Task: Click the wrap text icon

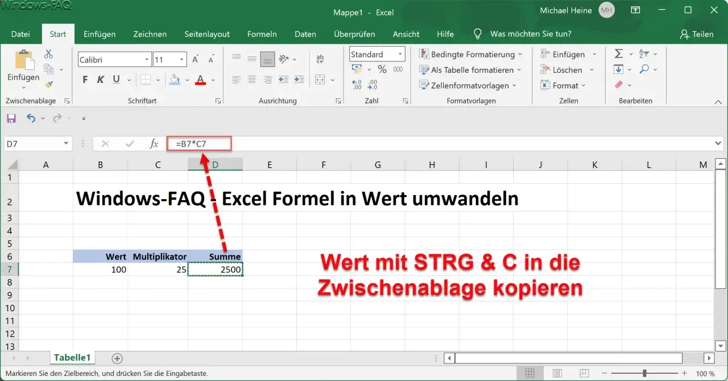Action: tap(320, 59)
